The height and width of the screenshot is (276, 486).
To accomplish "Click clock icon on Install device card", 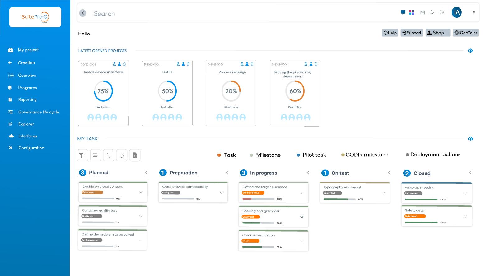I will (x=124, y=64).
